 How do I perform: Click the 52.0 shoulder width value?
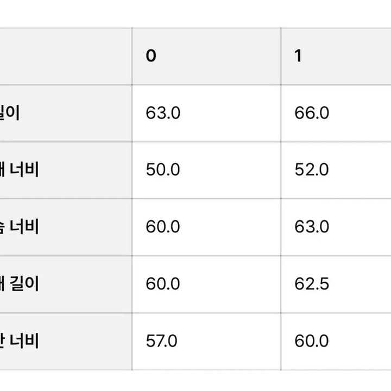click(x=312, y=170)
